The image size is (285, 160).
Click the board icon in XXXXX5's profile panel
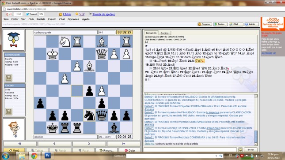click(8, 112)
